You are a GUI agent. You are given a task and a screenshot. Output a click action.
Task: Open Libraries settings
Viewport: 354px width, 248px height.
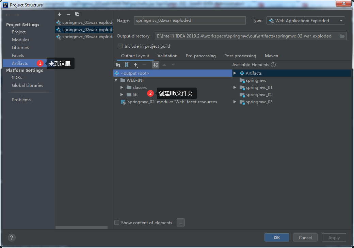pos(20,48)
